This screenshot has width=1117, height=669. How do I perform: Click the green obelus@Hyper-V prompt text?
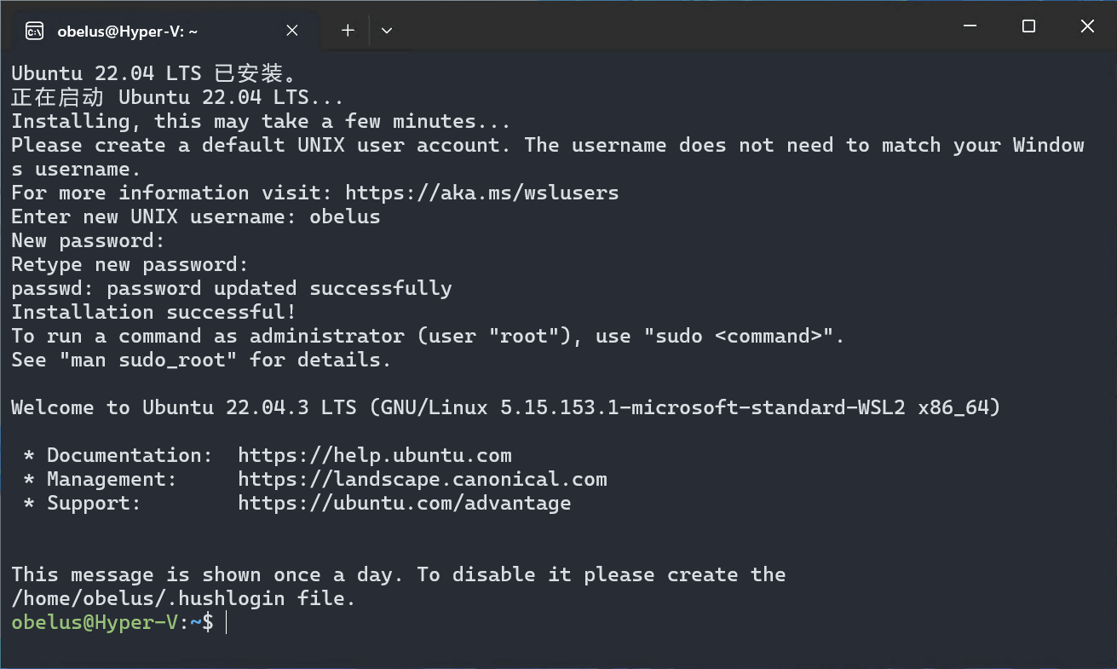[x=95, y=623]
